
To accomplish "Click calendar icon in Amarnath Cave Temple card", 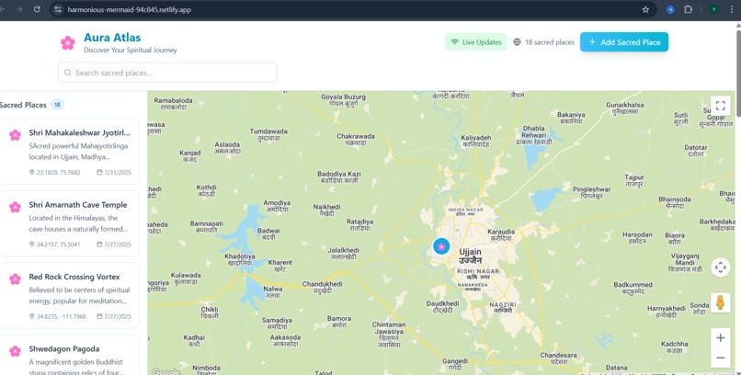I will 99,244.
